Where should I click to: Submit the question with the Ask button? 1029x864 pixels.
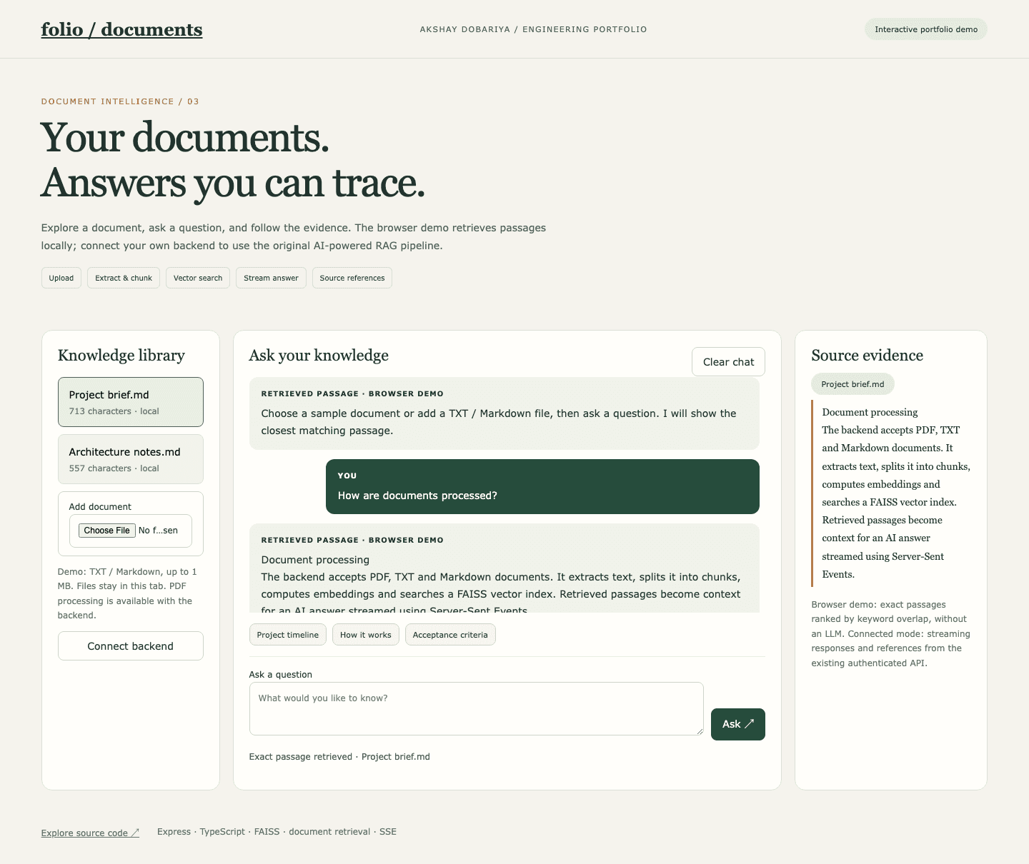738,724
